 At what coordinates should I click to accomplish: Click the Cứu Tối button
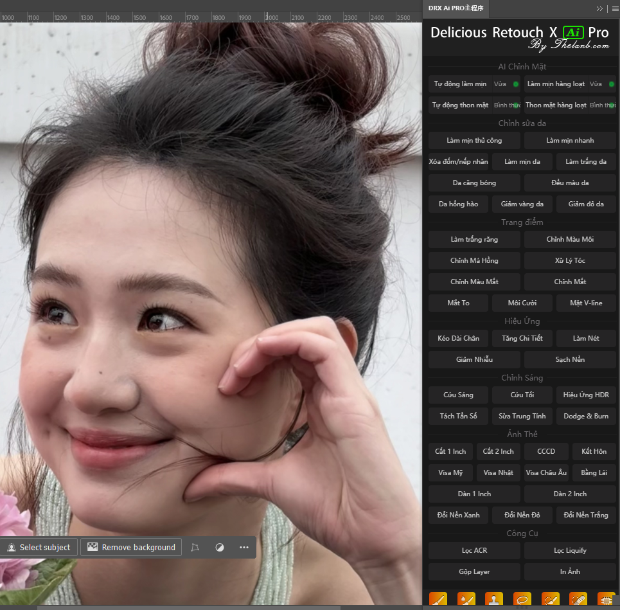click(522, 395)
